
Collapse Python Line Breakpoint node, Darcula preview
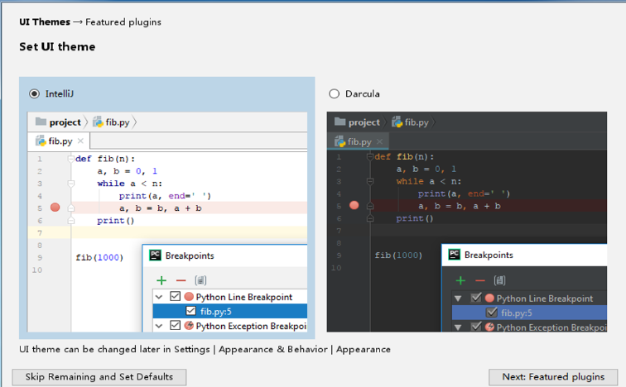click(458, 299)
